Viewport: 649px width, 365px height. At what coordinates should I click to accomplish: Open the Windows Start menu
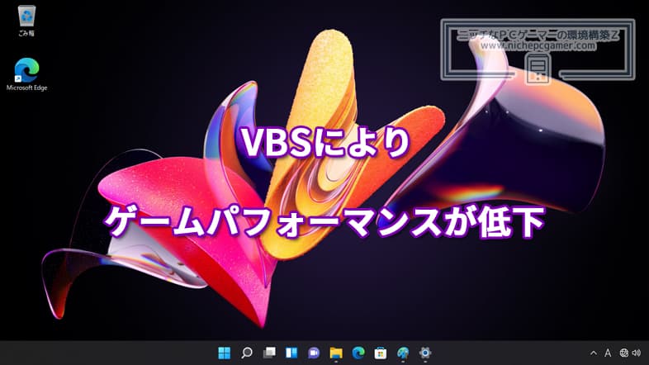tap(225, 353)
